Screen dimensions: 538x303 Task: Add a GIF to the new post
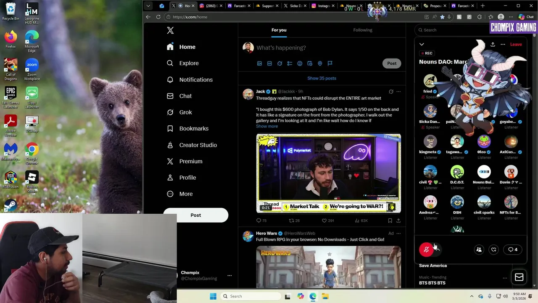point(269,64)
